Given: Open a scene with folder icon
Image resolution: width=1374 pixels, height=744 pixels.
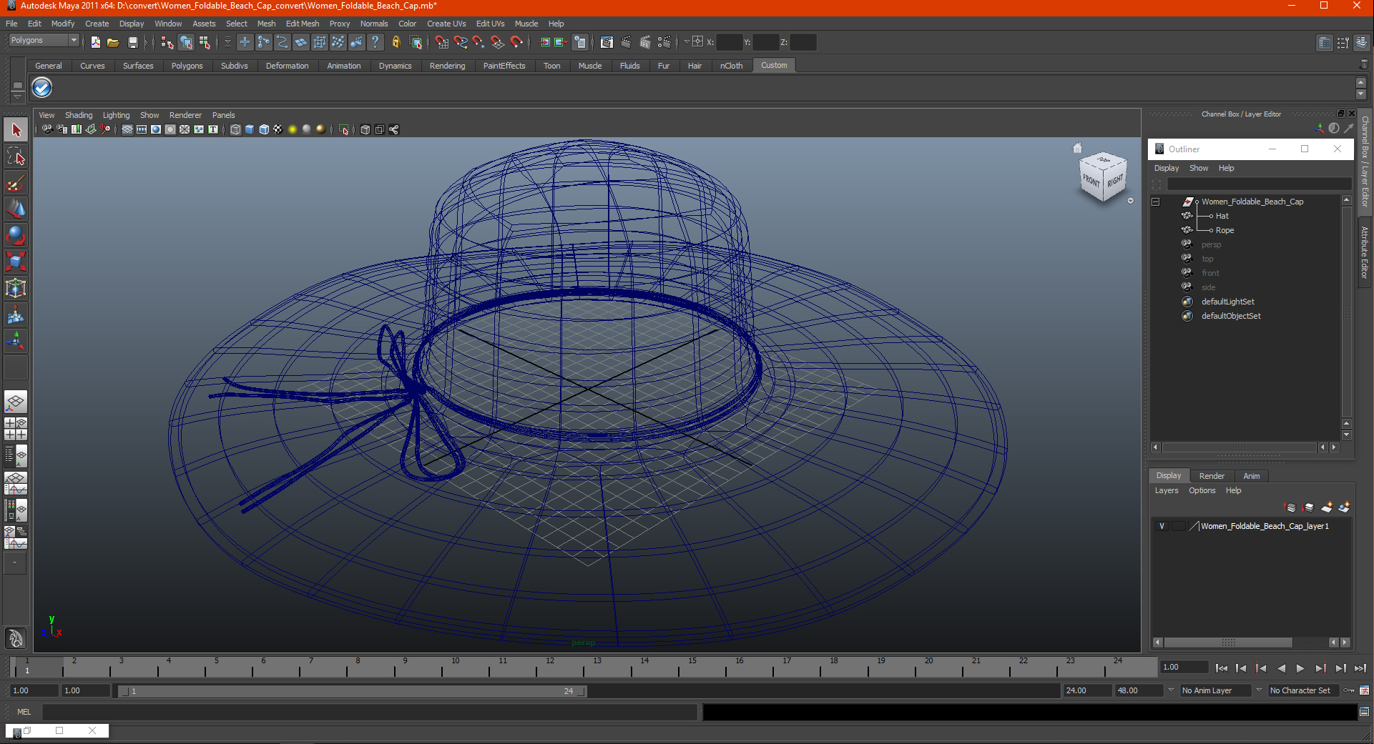Looking at the screenshot, I should [113, 42].
